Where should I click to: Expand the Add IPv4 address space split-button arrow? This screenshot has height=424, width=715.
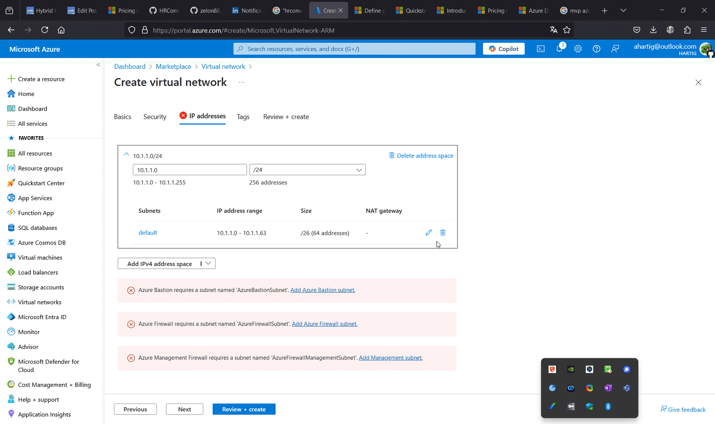pyautogui.click(x=208, y=263)
